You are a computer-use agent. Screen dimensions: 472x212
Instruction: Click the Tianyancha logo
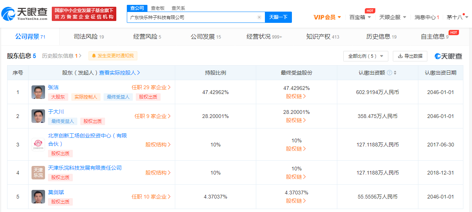pyautogui.click(x=25, y=14)
